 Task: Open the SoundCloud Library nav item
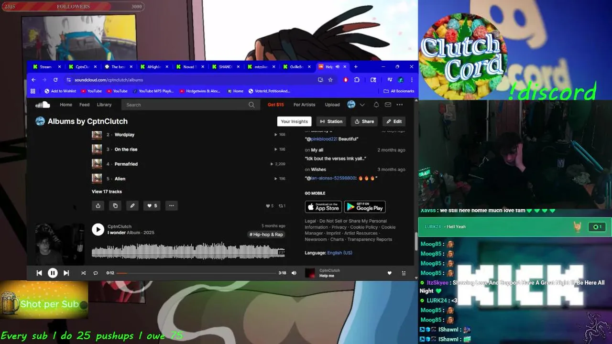tap(104, 105)
